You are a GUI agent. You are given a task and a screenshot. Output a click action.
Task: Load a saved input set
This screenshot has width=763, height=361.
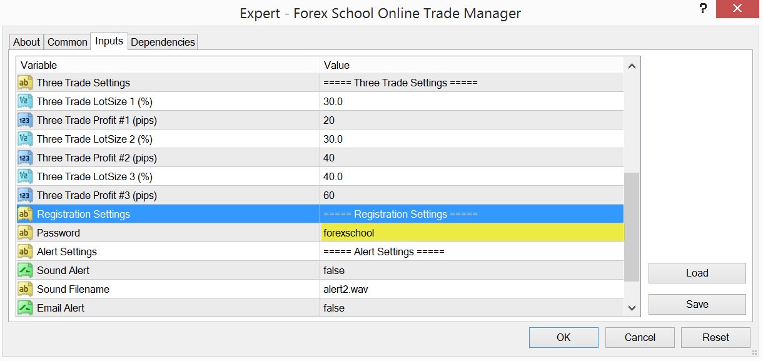pyautogui.click(x=697, y=273)
